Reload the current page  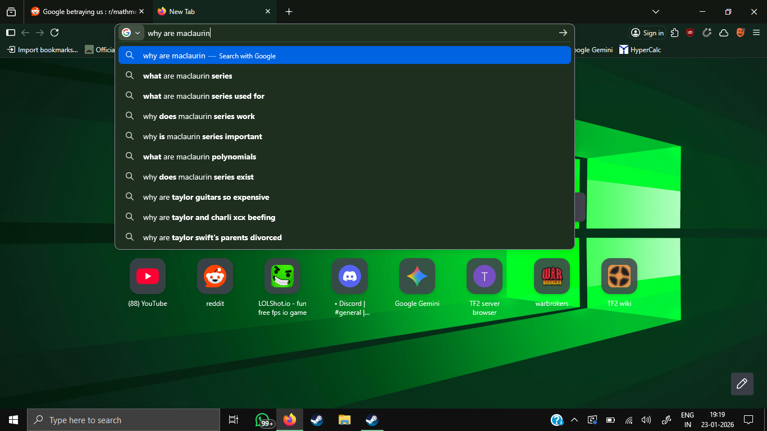(54, 33)
